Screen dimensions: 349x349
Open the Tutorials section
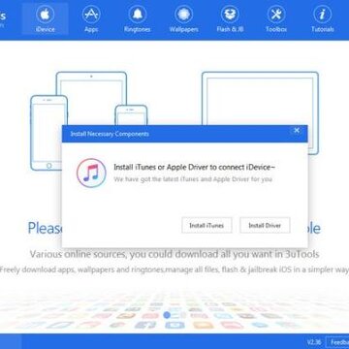click(x=323, y=18)
